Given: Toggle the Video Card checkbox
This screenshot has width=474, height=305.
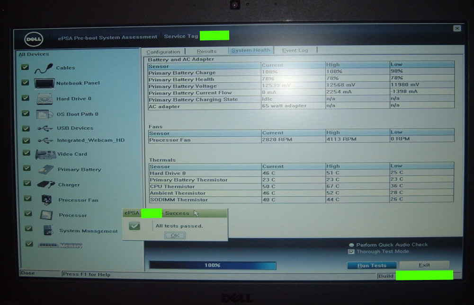Looking at the screenshot, I should tap(27, 153).
